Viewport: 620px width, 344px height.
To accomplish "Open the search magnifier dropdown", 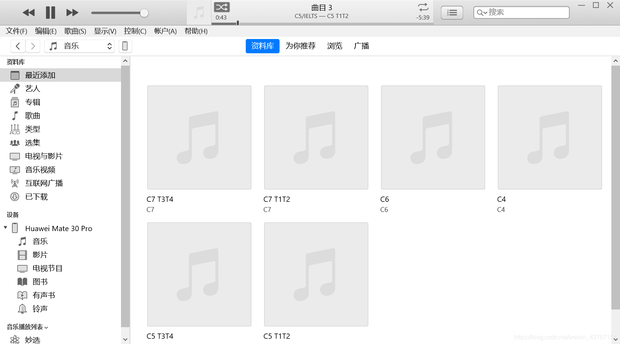I will pyautogui.click(x=482, y=13).
